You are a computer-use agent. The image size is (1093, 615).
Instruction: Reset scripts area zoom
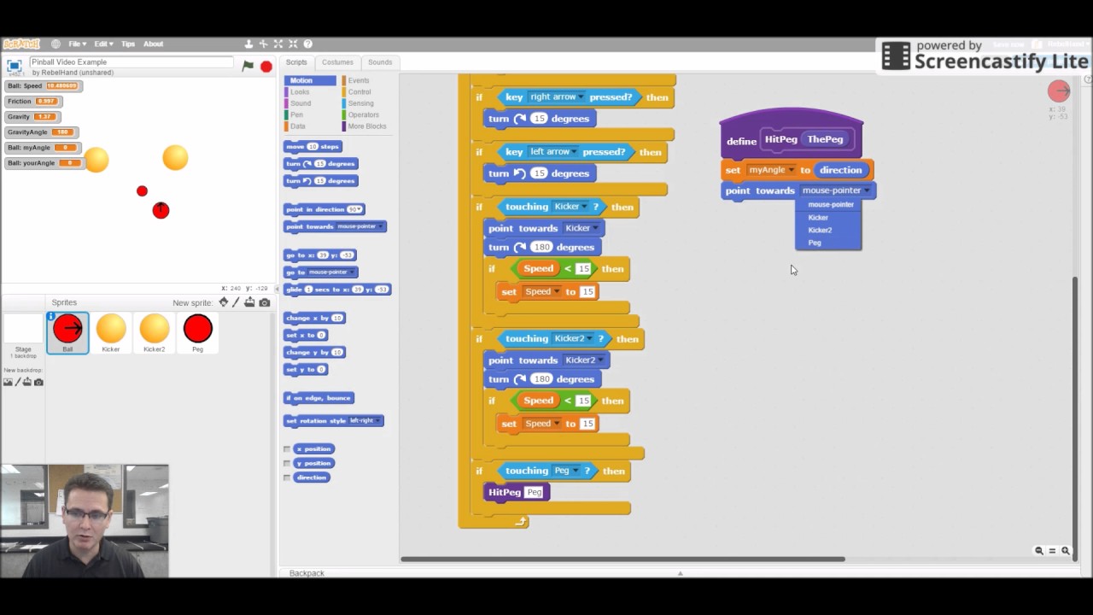pos(1052,551)
